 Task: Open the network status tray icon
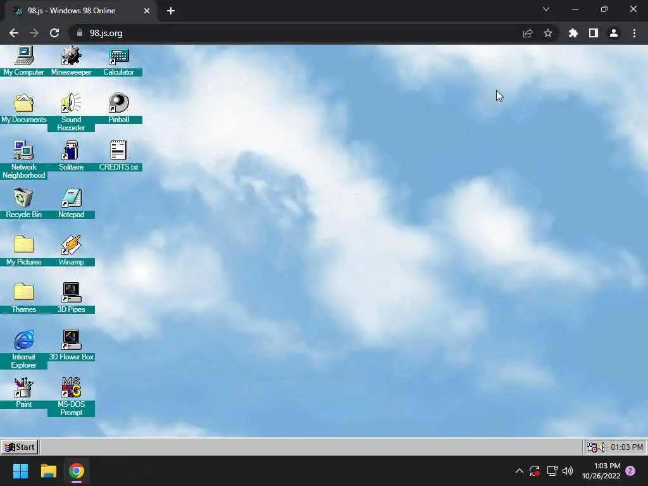[552, 471]
